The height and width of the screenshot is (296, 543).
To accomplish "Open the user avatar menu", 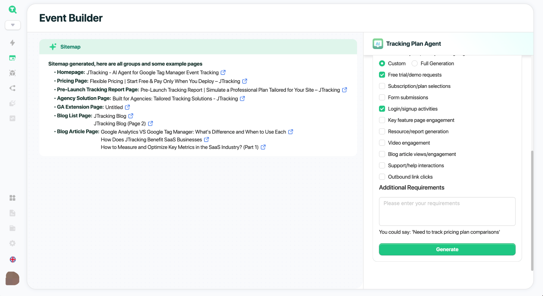I will point(12,279).
